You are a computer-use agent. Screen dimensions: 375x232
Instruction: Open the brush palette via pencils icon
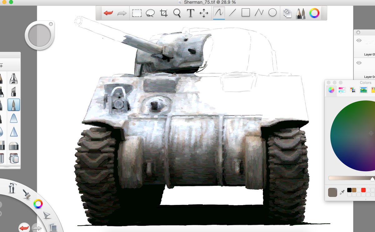[301, 13]
